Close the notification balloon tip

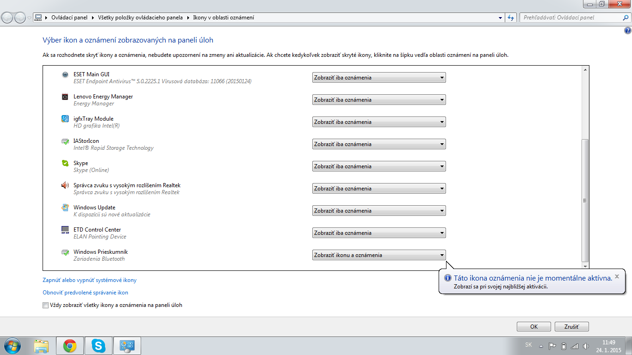click(x=617, y=276)
